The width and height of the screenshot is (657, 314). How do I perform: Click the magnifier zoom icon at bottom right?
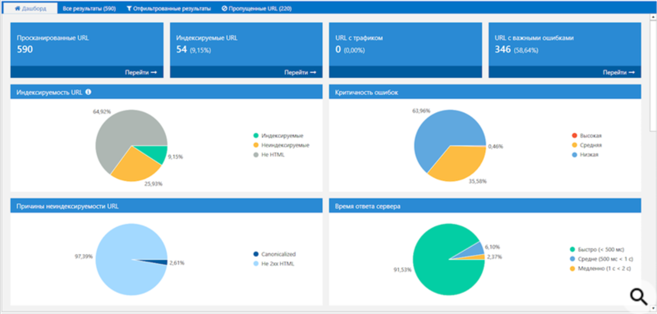coord(638,296)
